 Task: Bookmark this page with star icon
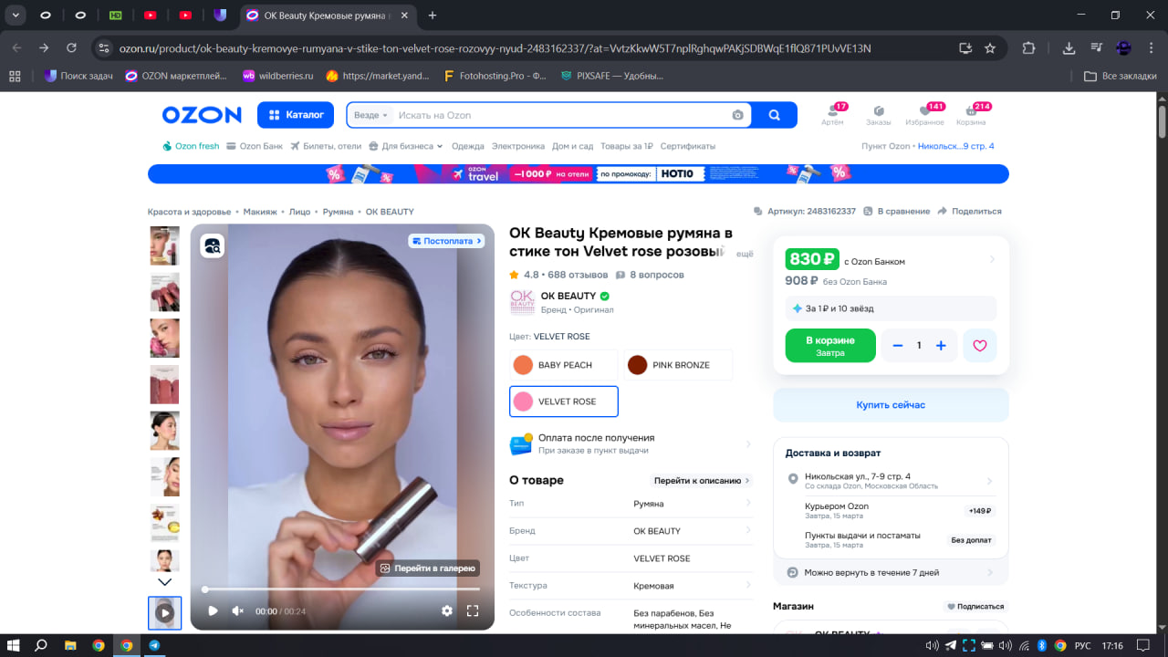click(990, 48)
